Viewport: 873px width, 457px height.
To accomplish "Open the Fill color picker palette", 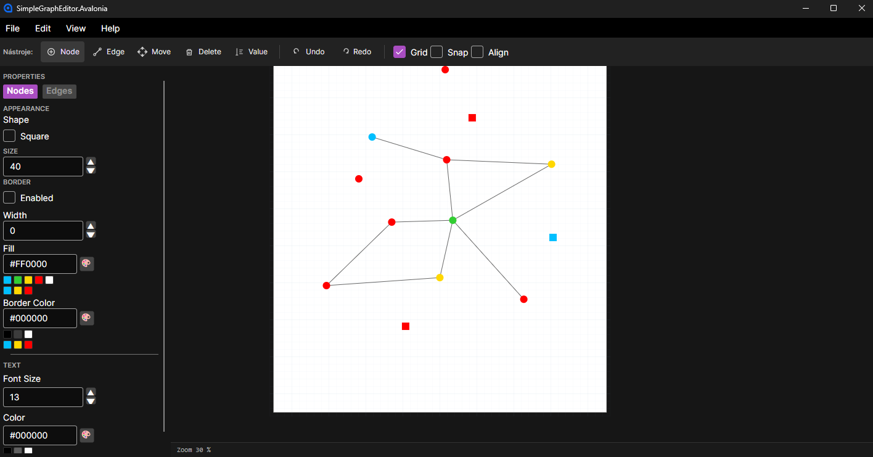I will click(87, 264).
